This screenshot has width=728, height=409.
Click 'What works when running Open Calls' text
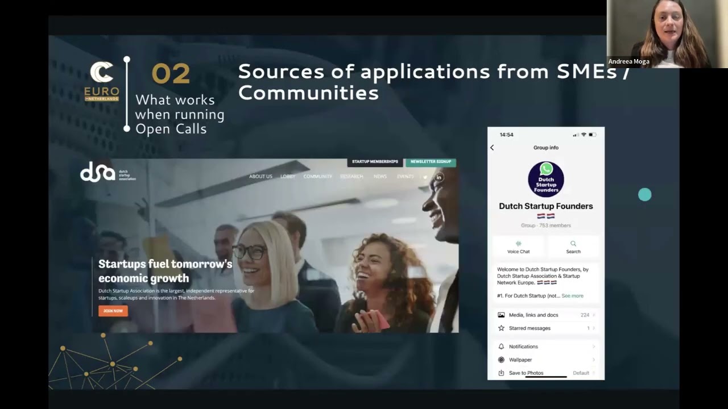tap(180, 114)
